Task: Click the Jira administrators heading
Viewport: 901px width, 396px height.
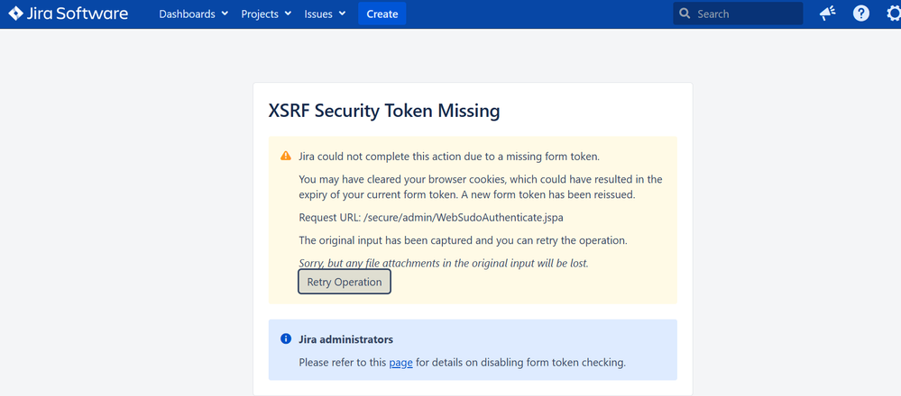Action: coord(346,339)
